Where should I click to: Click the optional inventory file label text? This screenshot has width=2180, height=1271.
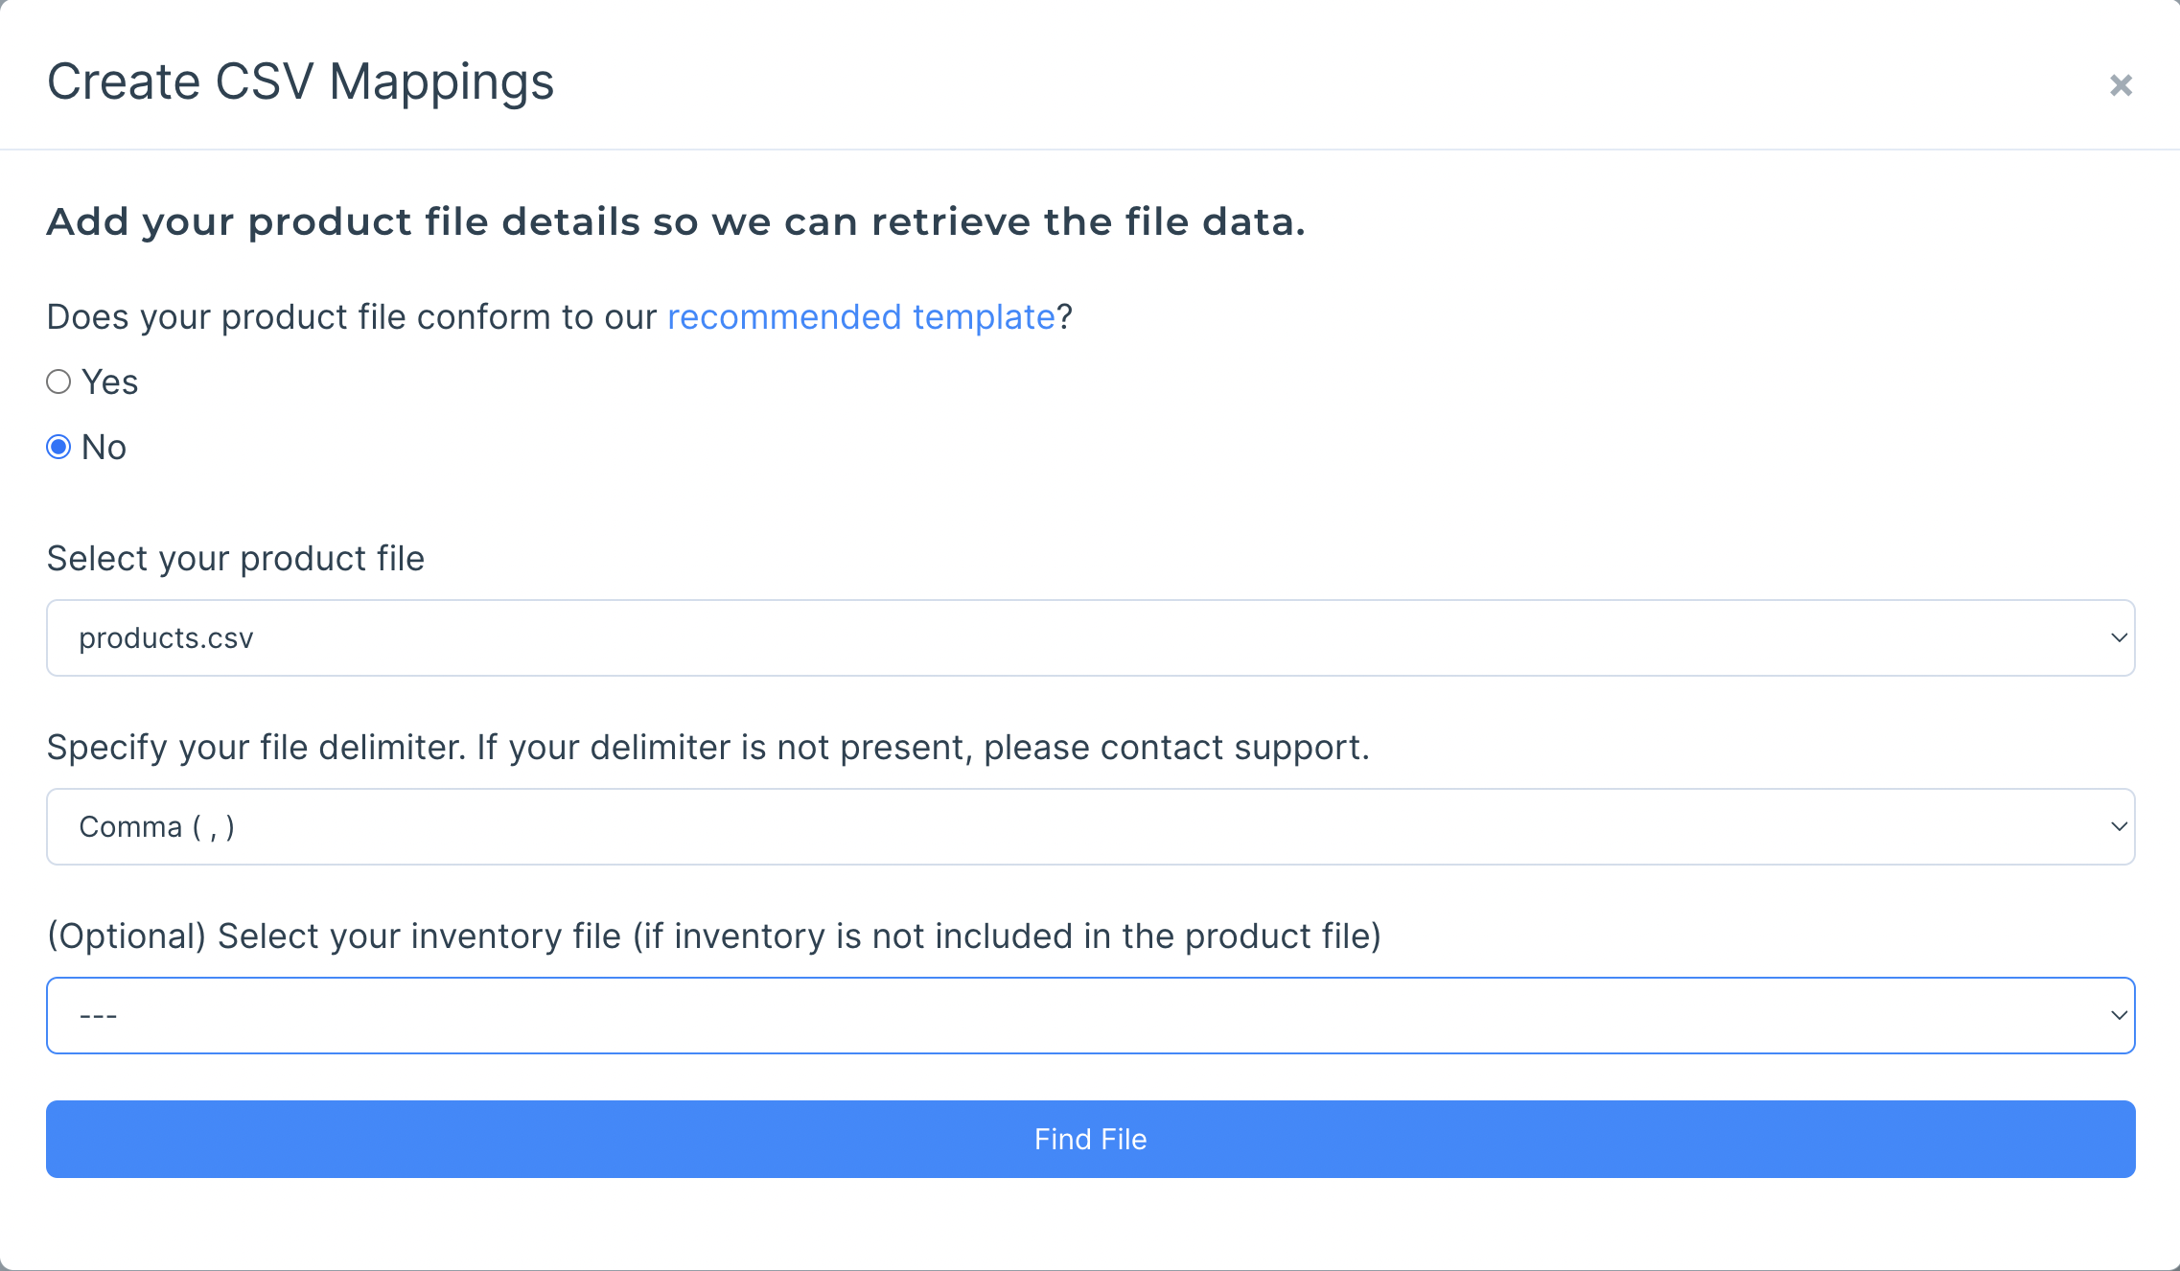[713, 936]
